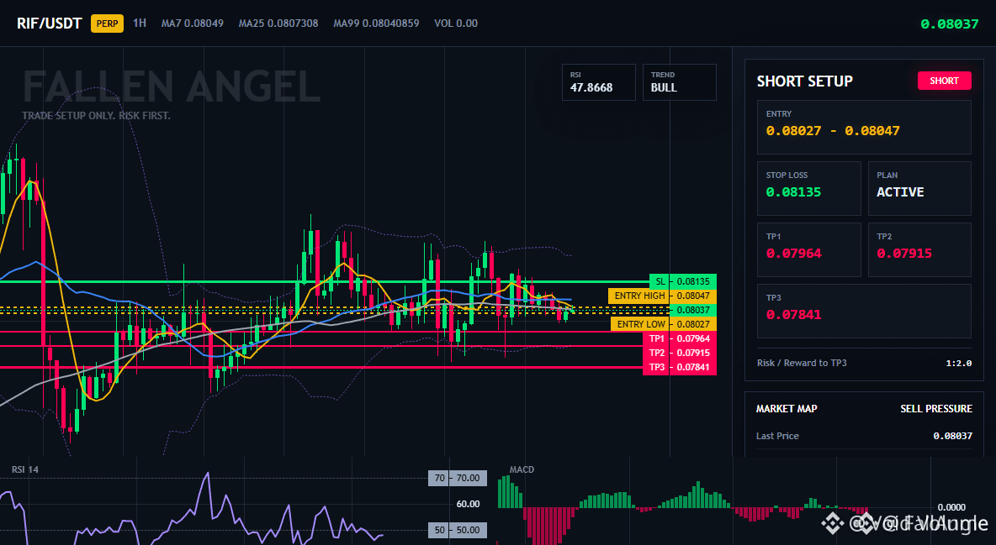Select the 1H timeframe label

pyautogui.click(x=140, y=23)
